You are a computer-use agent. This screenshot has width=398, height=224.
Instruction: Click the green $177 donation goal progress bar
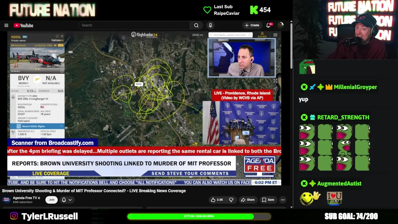[199, 216]
